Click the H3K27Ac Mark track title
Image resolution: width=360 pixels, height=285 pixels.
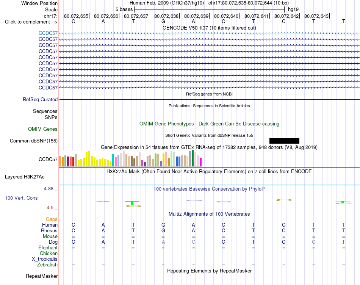pyautogui.click(x=209, y=172)
